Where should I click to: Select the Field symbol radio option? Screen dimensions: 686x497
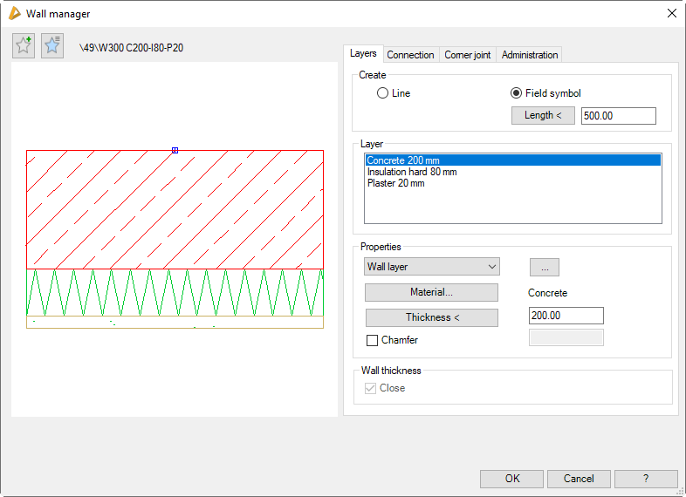pos(516,93)
